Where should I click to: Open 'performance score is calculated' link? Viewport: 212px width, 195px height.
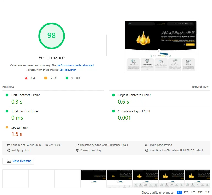click(x=75, y=65)
